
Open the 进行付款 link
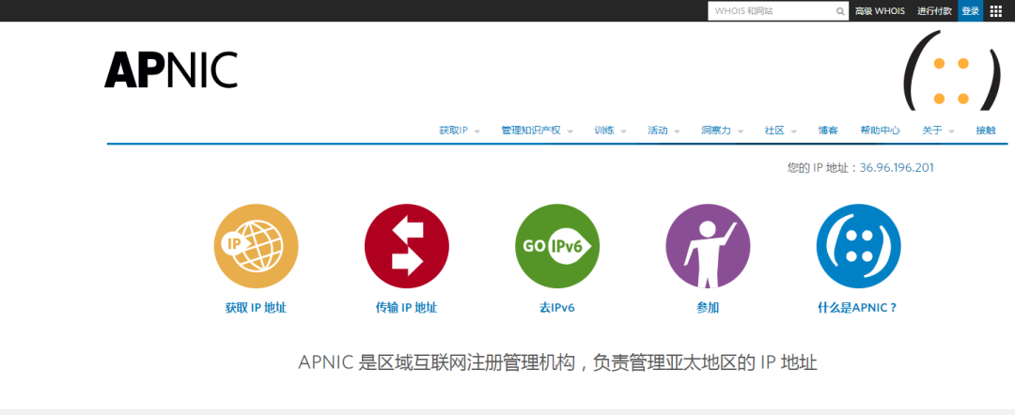click(x=934, y=11)
